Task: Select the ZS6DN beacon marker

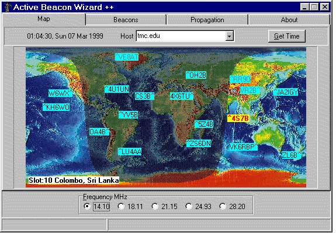Action: coord(199,143)
